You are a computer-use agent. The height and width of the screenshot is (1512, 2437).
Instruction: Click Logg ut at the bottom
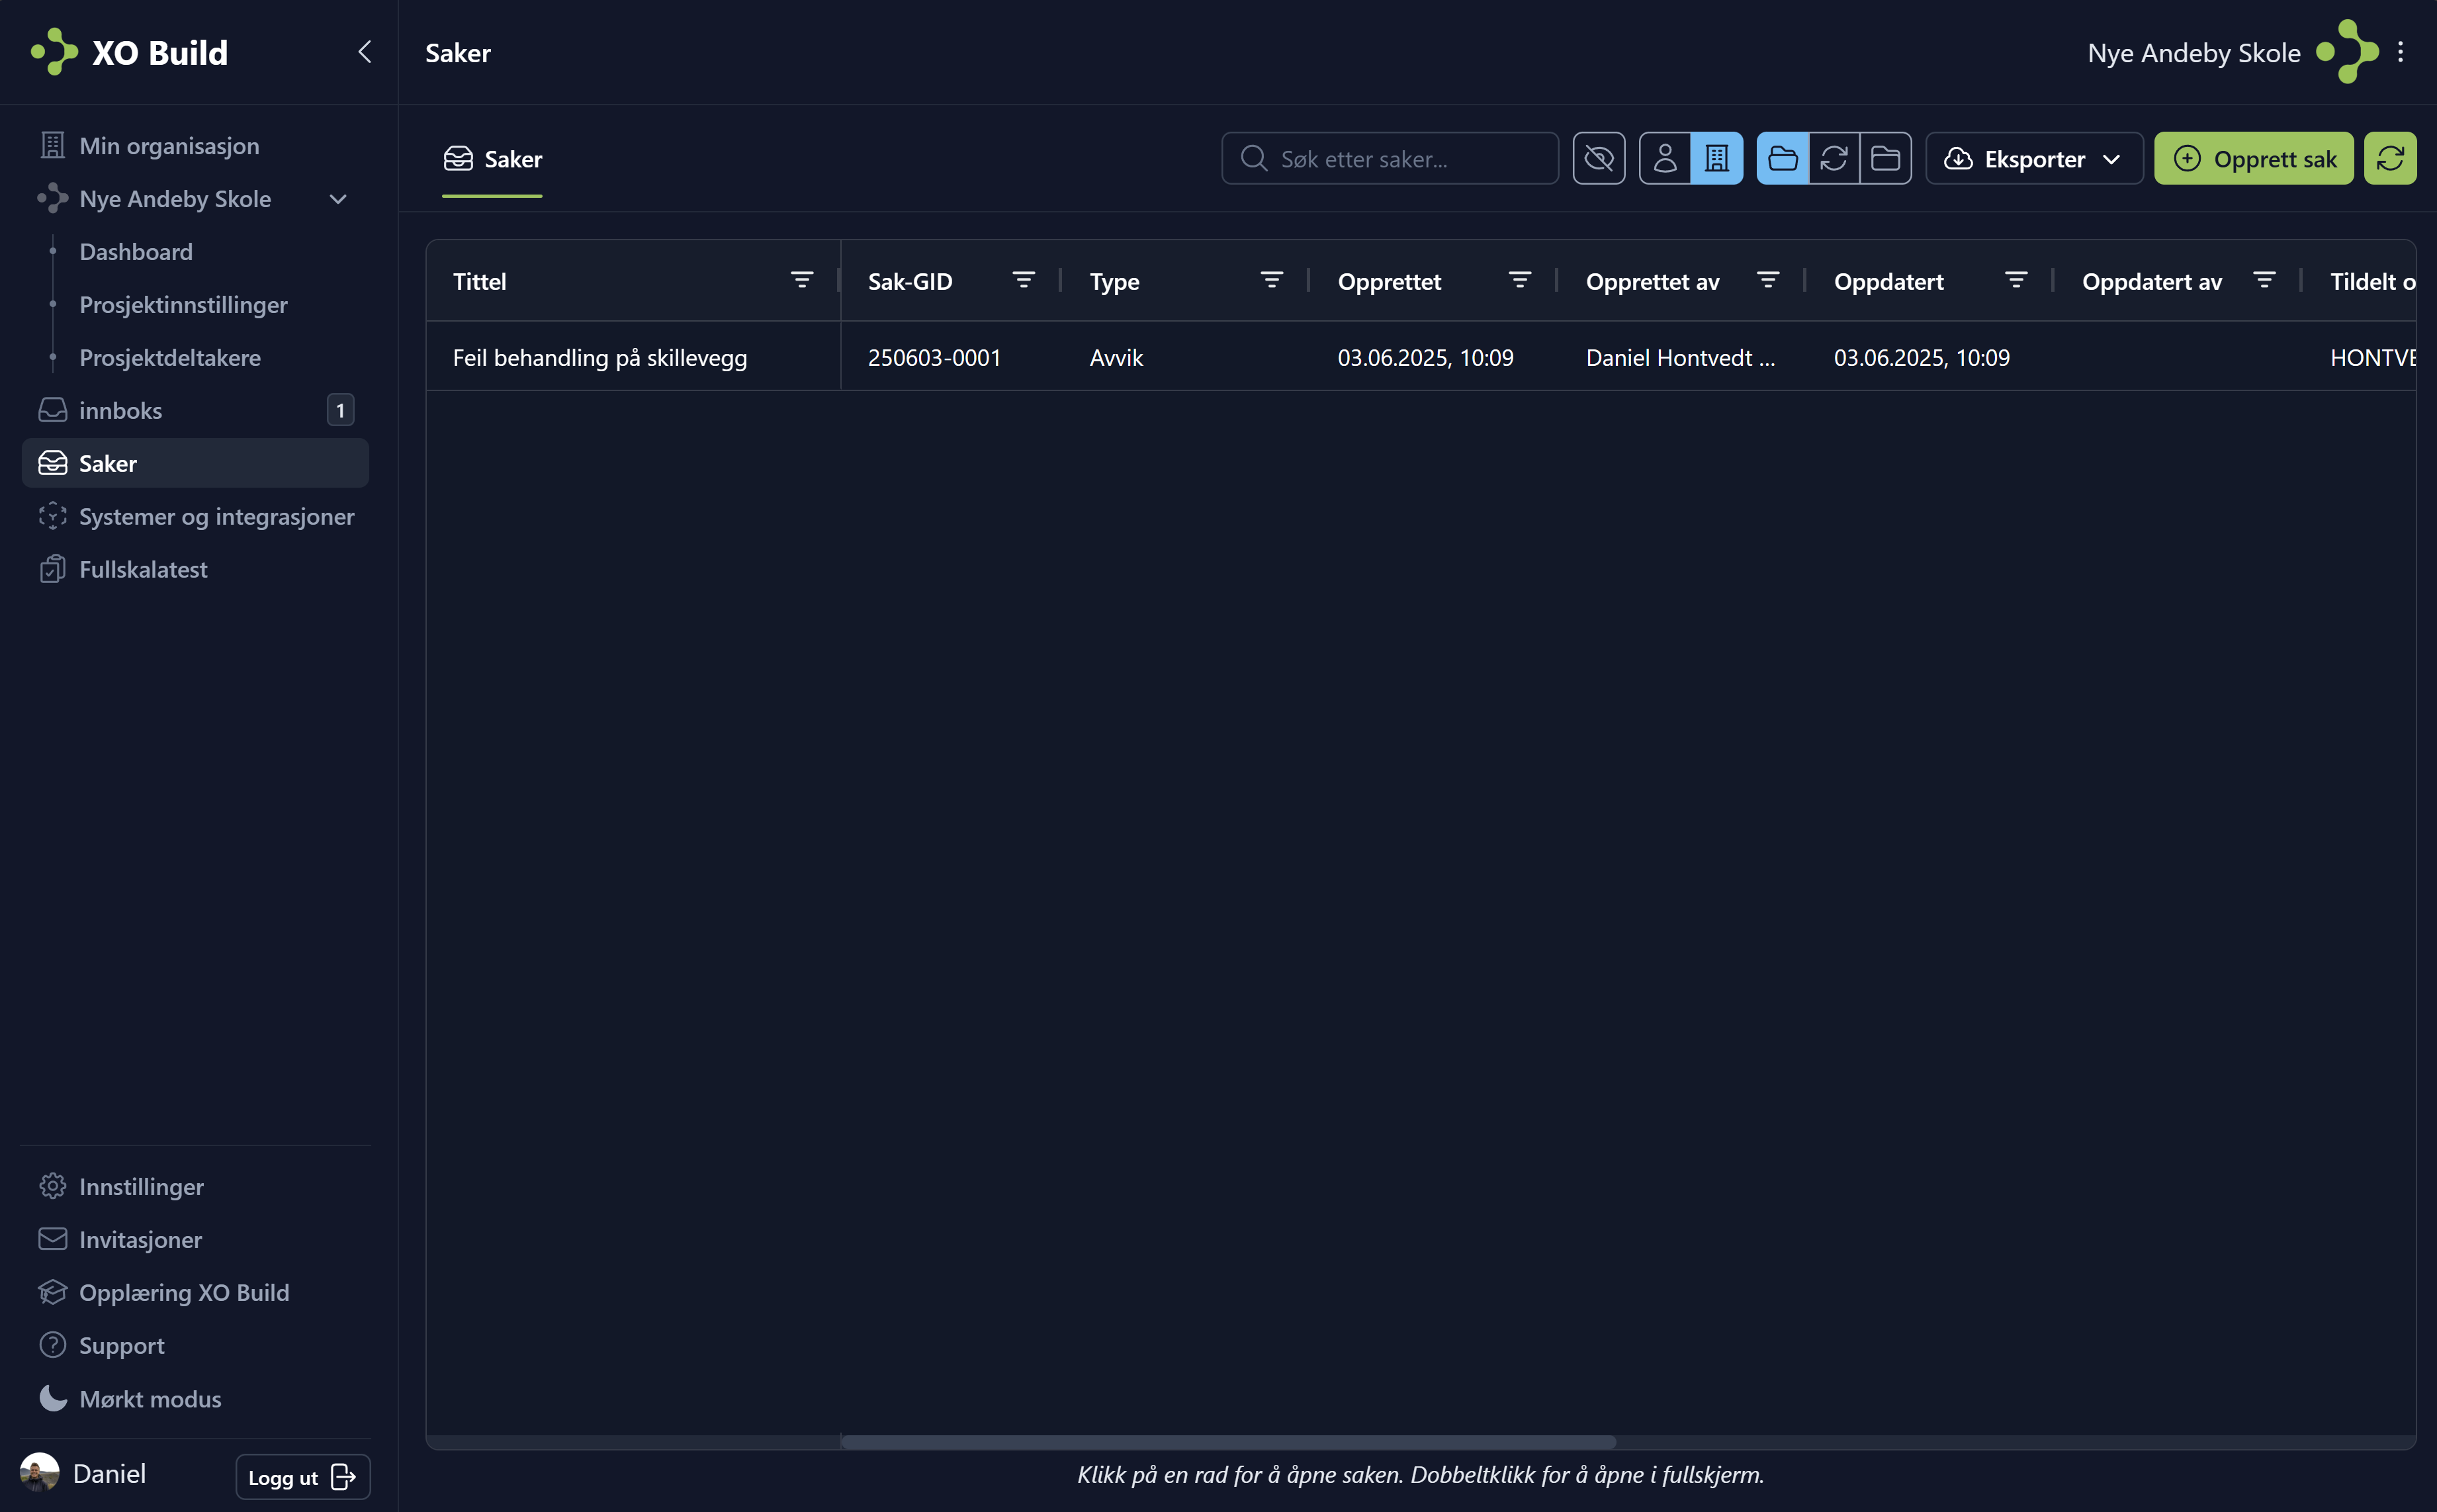click(x=302, y=1476)
